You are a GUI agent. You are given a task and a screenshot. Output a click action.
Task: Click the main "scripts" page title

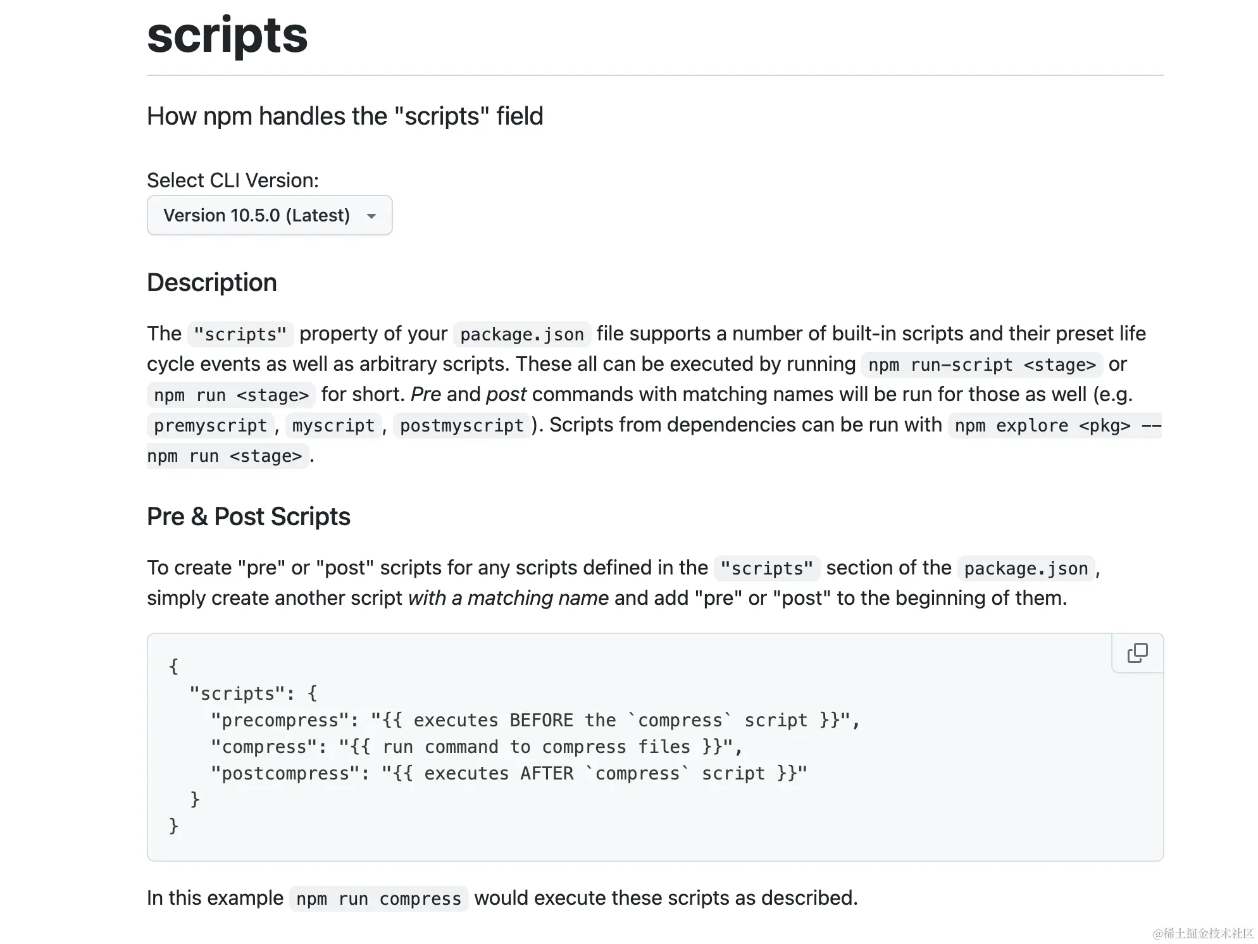227,35
